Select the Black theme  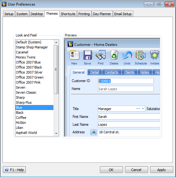[x=34, y=113]
